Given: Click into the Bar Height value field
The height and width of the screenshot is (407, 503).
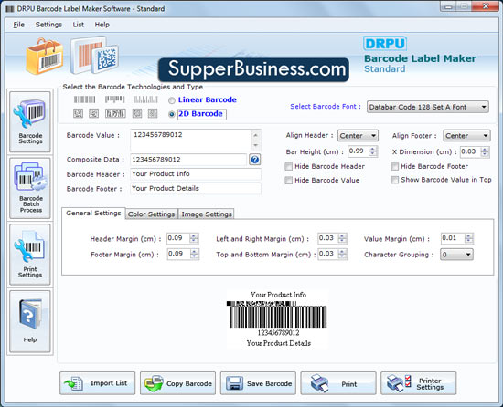Looking at the screenshot, I should (x=359, y=151).
